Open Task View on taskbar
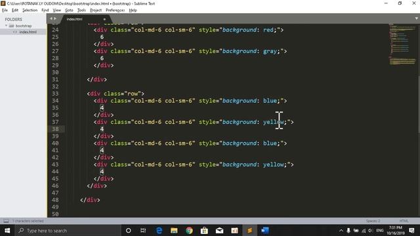Image resolution: width=420 pixels, height=236 pixels. 143,230
